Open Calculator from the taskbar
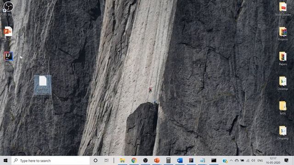 (168, 160)
